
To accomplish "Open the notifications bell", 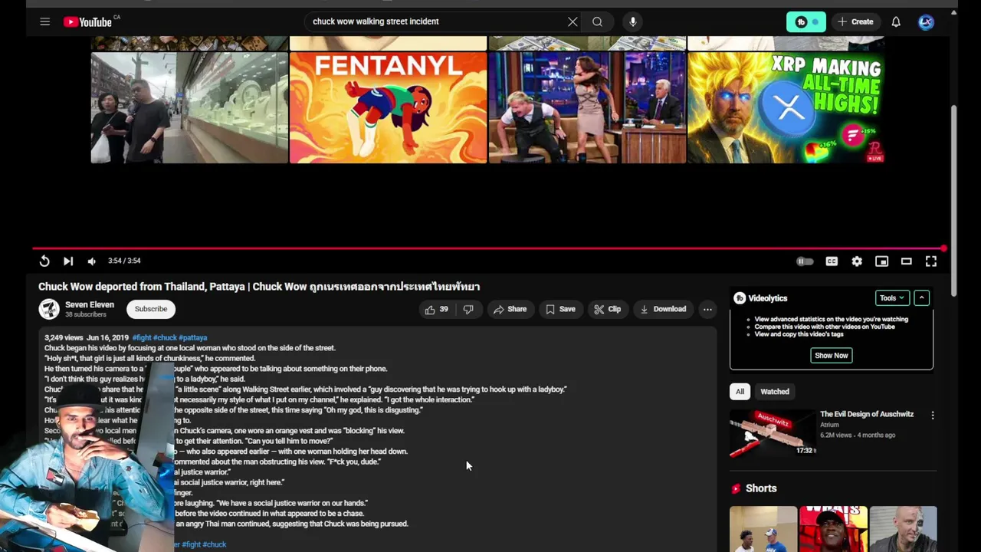I will (896, 21).
